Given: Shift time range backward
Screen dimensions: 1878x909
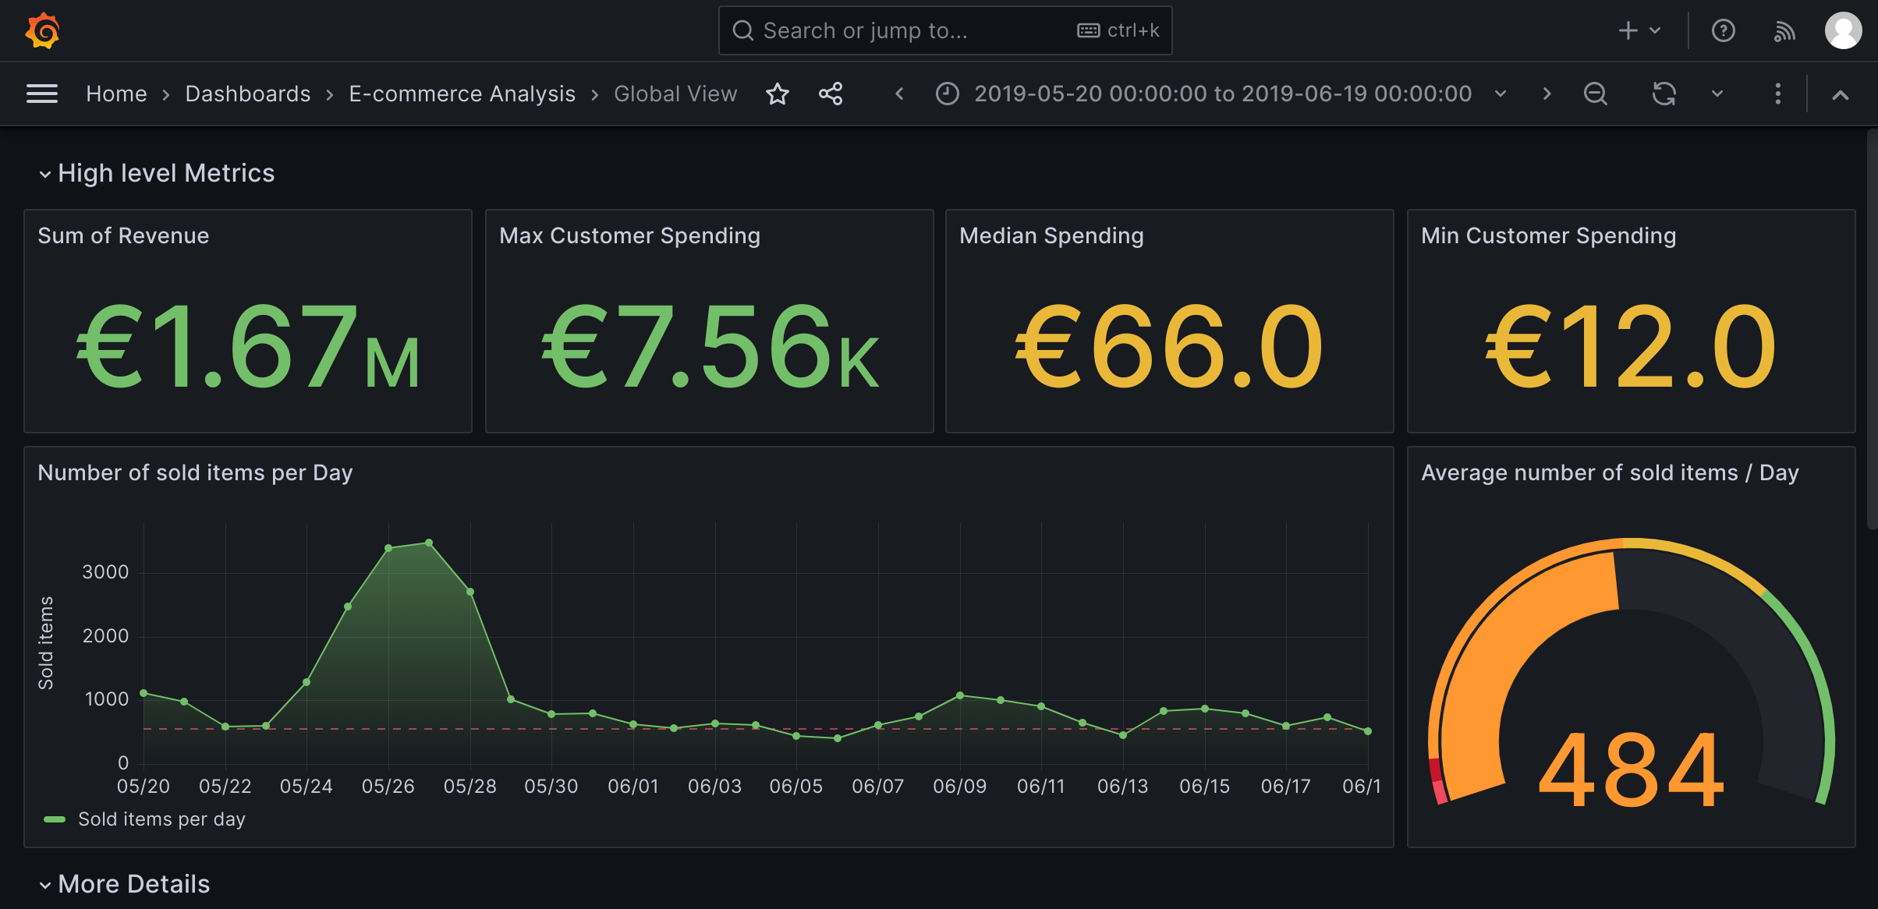Looking at the screenshot, I should pos(899,94).
